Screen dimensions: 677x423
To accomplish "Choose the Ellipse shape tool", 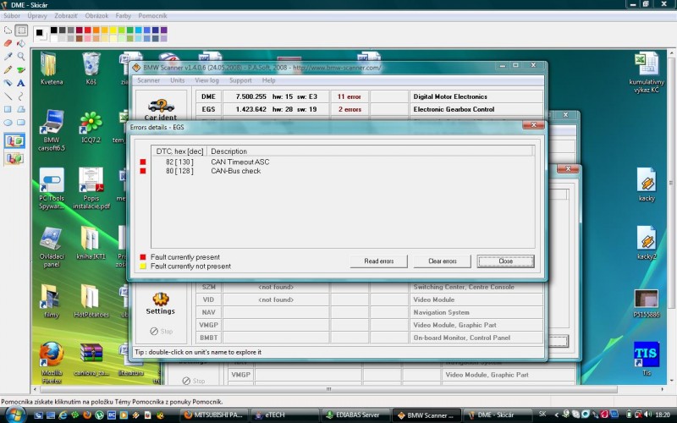I will pos(8,123).
